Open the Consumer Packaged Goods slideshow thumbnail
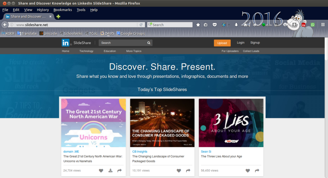The width and height of the screenshot is (328, 178). pos(162,123)
